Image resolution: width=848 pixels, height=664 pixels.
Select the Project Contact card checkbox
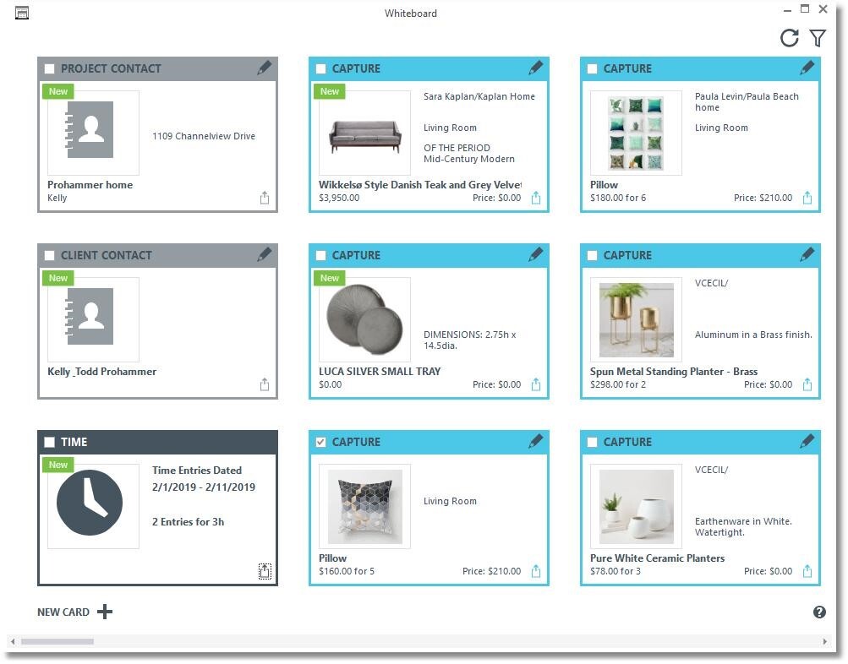[x=50, y=68]
